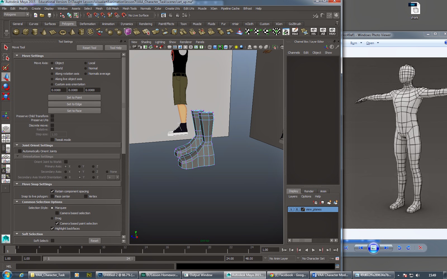Open Windows Photo Viewer rotate clockwise button
Screen dimensions: 447x279
[408, 248]
